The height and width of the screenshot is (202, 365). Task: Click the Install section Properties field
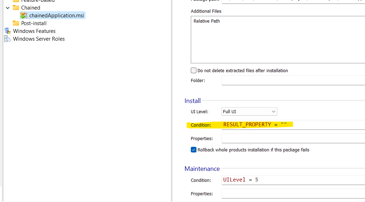pyautogui.click(x=293, y=138)
